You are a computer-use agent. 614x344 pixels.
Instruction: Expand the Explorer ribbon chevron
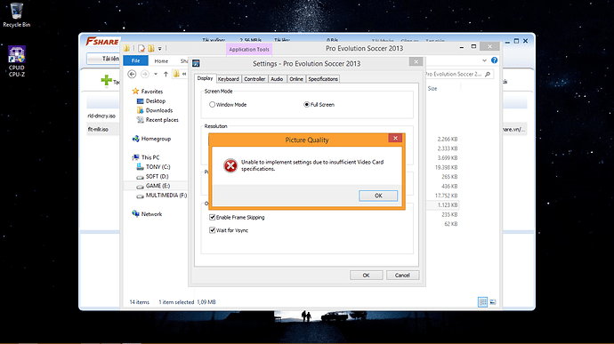click(x=484, y=60)
